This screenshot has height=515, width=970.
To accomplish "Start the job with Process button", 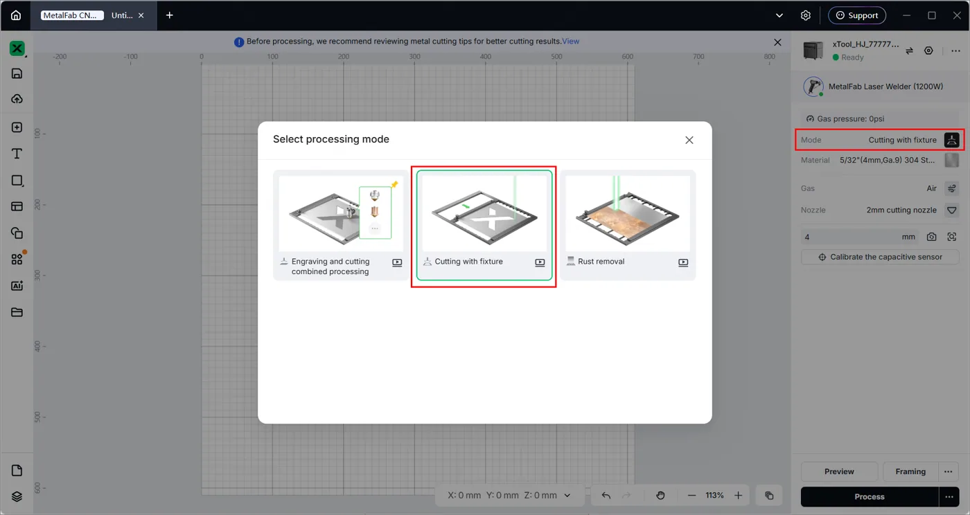I will pos(870,497).
